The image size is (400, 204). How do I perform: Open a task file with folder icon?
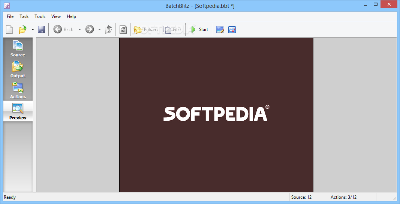[23, 30]
